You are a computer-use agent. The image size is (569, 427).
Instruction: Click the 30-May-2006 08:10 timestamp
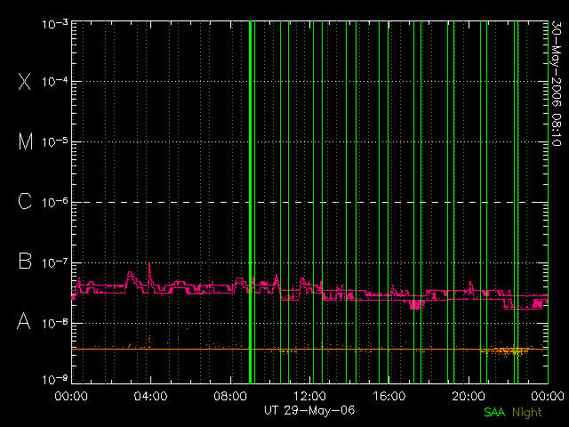point(557,84)
